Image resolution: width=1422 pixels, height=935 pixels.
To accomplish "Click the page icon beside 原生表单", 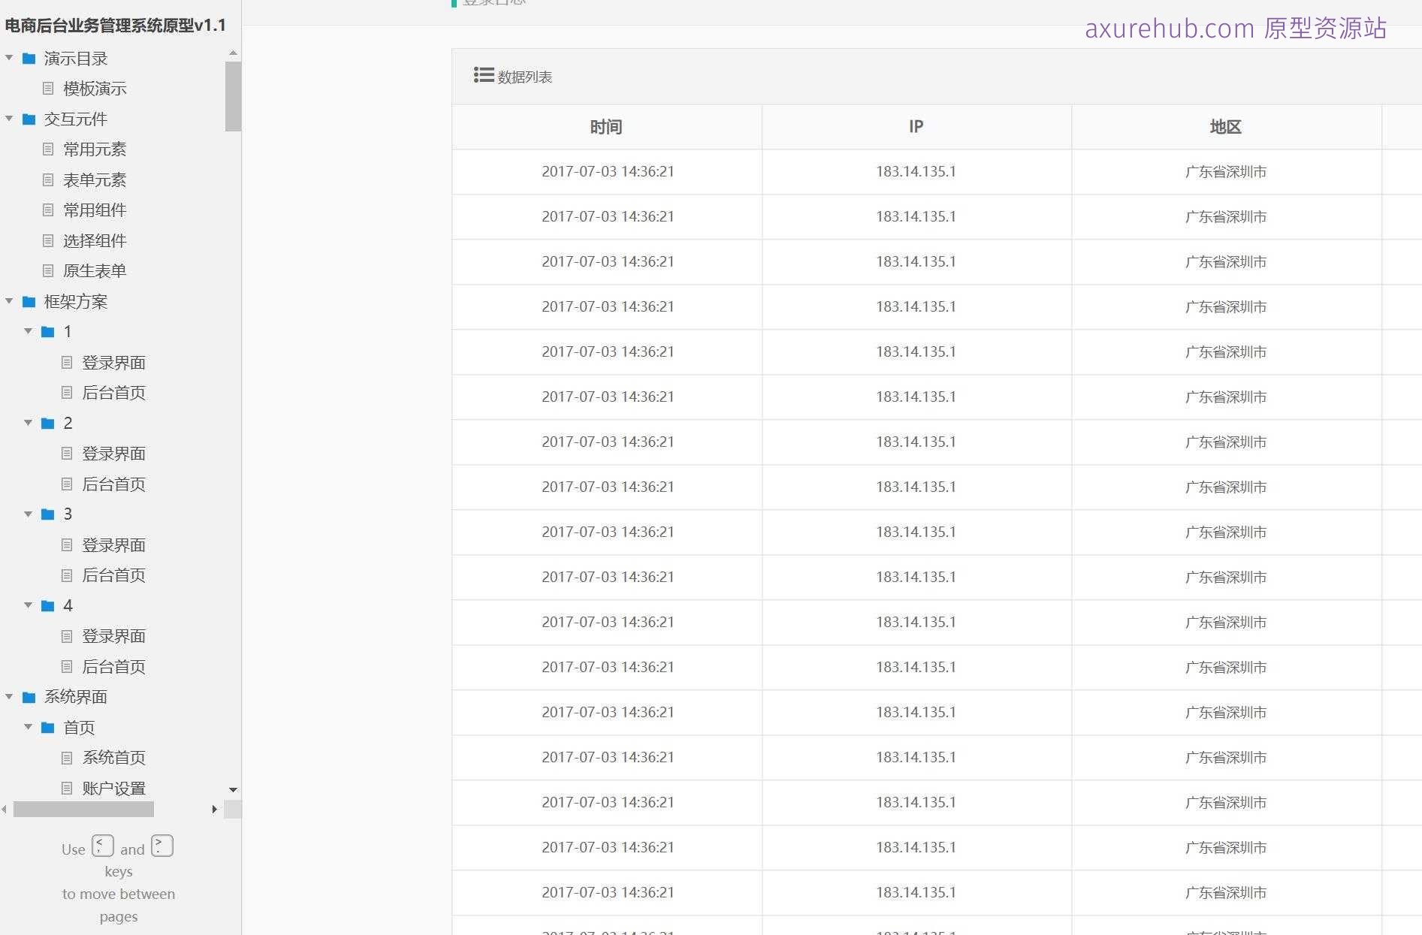I will [48, 270].
